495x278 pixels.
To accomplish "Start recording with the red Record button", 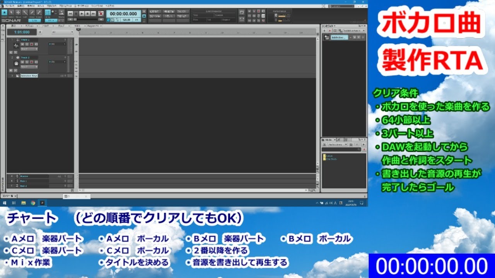I will tap(101, 14).
